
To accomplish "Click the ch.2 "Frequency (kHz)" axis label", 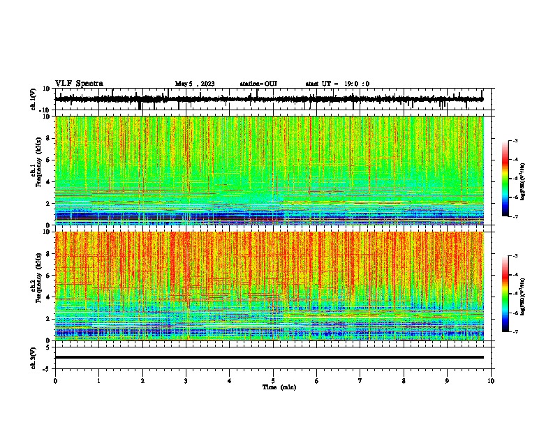I will click(x=38, y=278).
